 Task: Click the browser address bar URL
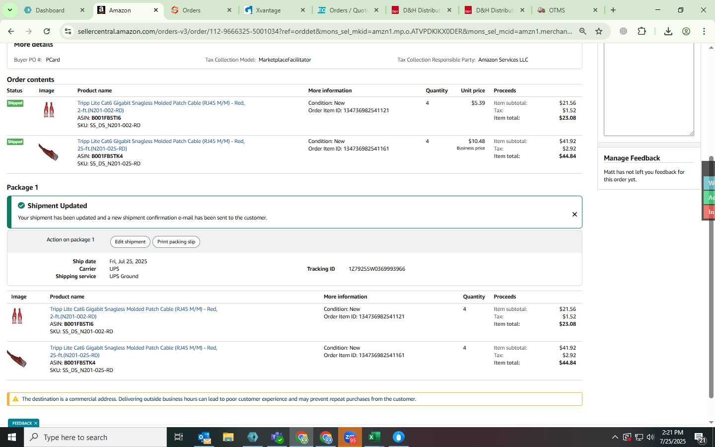tap(325, 31)
